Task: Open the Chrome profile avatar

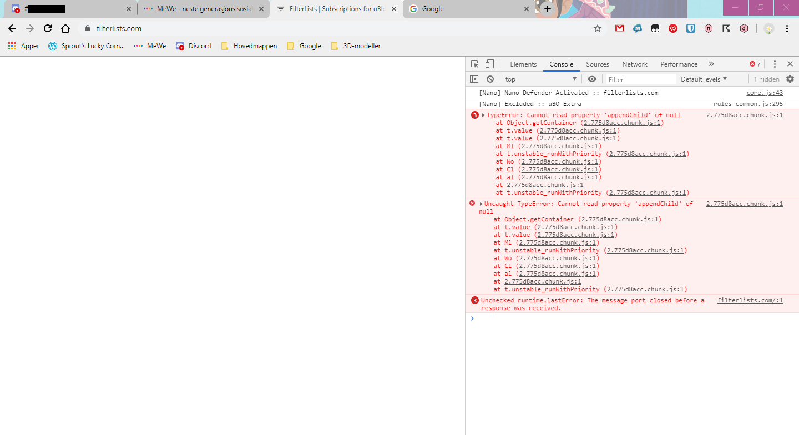Action: coord(769,28)
